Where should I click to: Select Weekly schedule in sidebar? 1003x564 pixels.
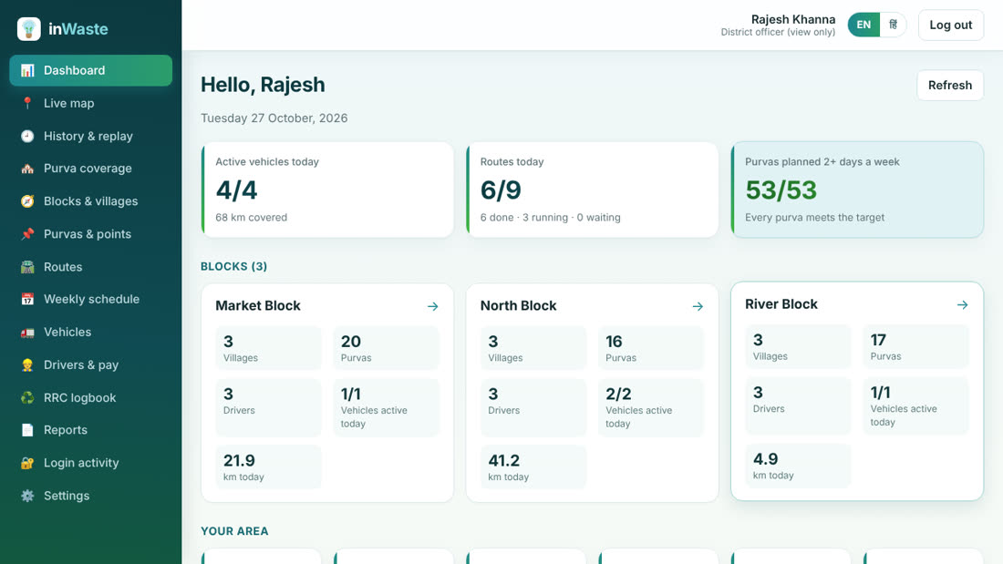[91, 299]
